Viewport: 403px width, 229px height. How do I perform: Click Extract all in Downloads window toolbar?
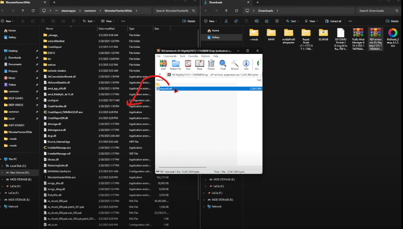click(x=333, y=21)
